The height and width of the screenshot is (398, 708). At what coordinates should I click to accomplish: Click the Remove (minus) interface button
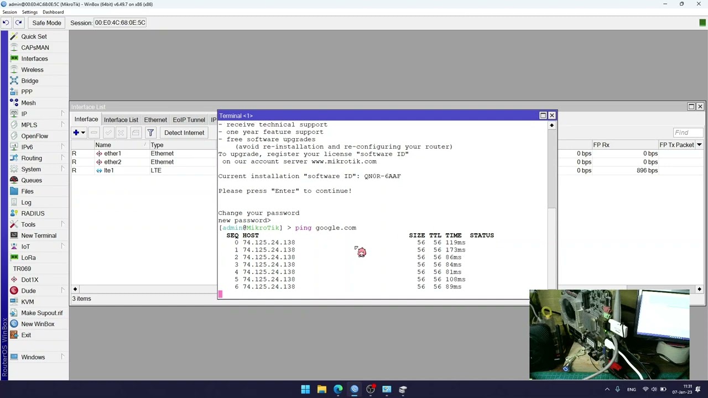[x=94, y=133]
